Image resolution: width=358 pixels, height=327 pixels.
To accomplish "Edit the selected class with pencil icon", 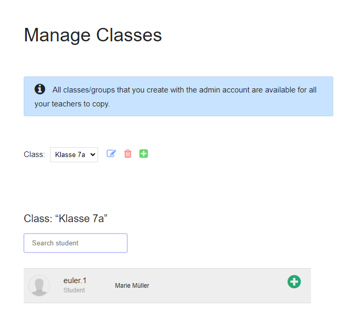I will pos(111,153).
